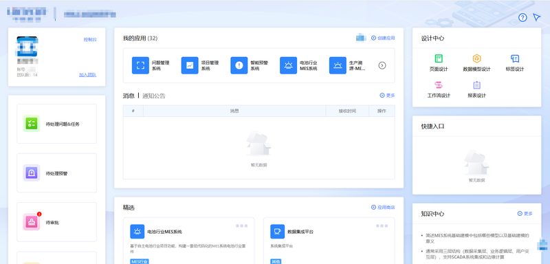Image resolution: width=550 pixels, height=264 pixels.
Task: Click the 设计中心 heading
Action: [x=432, y=38]
